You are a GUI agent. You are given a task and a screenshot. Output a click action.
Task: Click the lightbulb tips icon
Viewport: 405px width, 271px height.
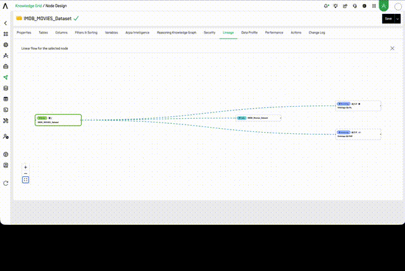(x=335, y=6)
